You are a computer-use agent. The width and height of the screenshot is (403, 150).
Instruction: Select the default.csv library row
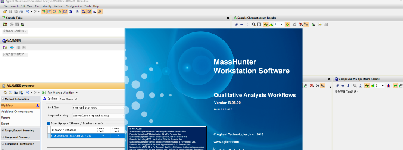(86, 135)
